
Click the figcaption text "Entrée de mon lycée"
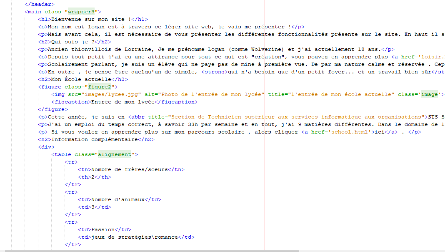[x=122, y=102]
